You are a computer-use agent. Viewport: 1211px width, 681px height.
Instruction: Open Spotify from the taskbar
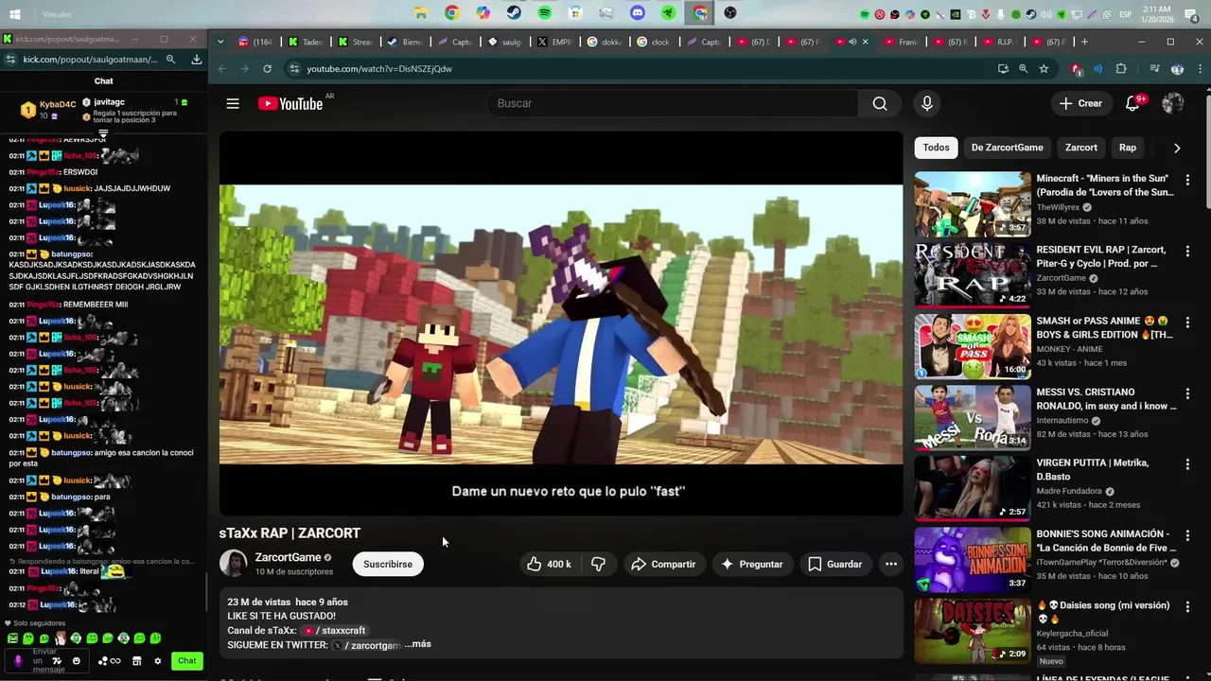[x=545, y=13]
